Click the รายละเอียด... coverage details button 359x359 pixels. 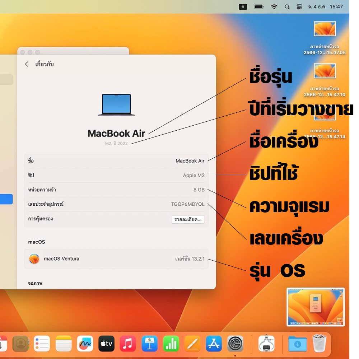[188, 219]
